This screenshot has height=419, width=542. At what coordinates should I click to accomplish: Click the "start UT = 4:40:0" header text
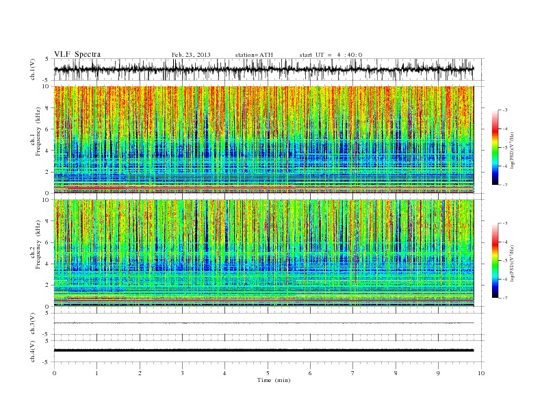coord(331,55)
